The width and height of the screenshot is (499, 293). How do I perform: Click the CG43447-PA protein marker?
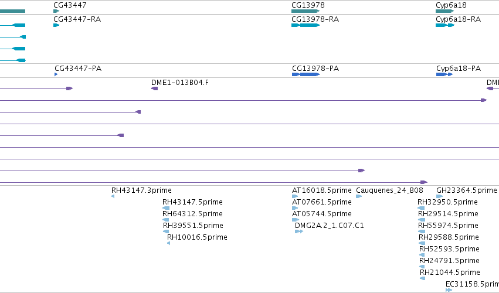(56, 74)
